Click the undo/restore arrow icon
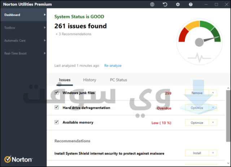The height and width of the screenshot is (167, 231). point(165,4)
